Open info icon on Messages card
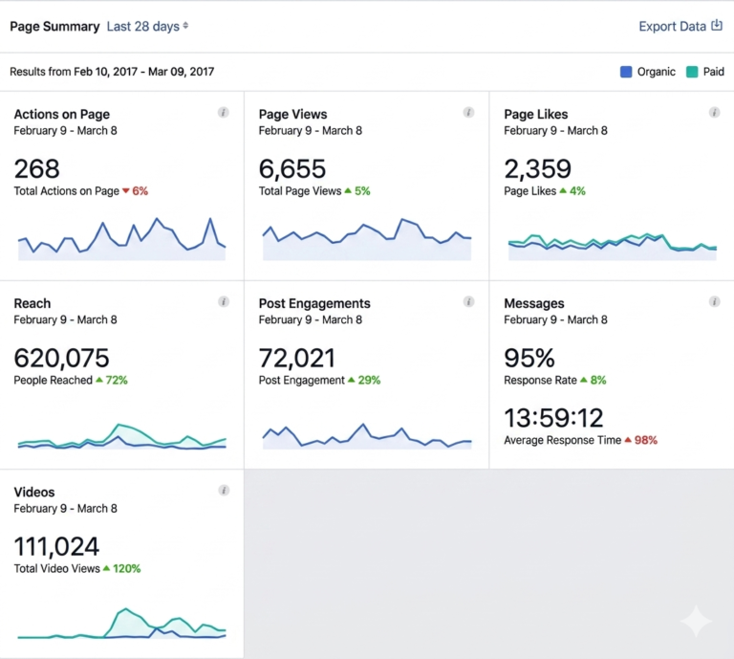The width and height of the screenshot is (734, 659). click(714, 301)
